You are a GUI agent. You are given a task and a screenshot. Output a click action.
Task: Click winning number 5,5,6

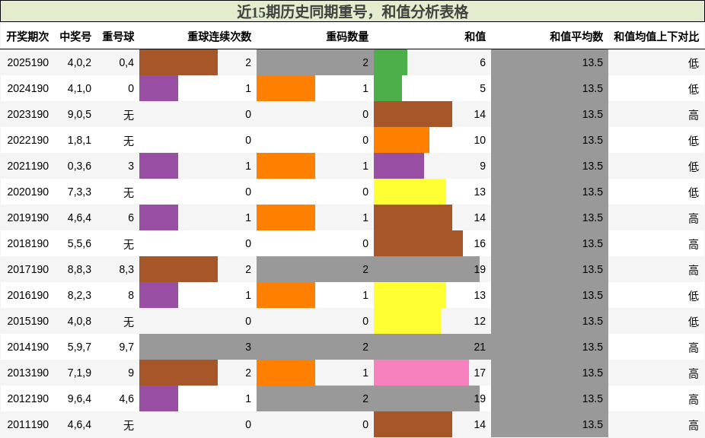[80, 243]
